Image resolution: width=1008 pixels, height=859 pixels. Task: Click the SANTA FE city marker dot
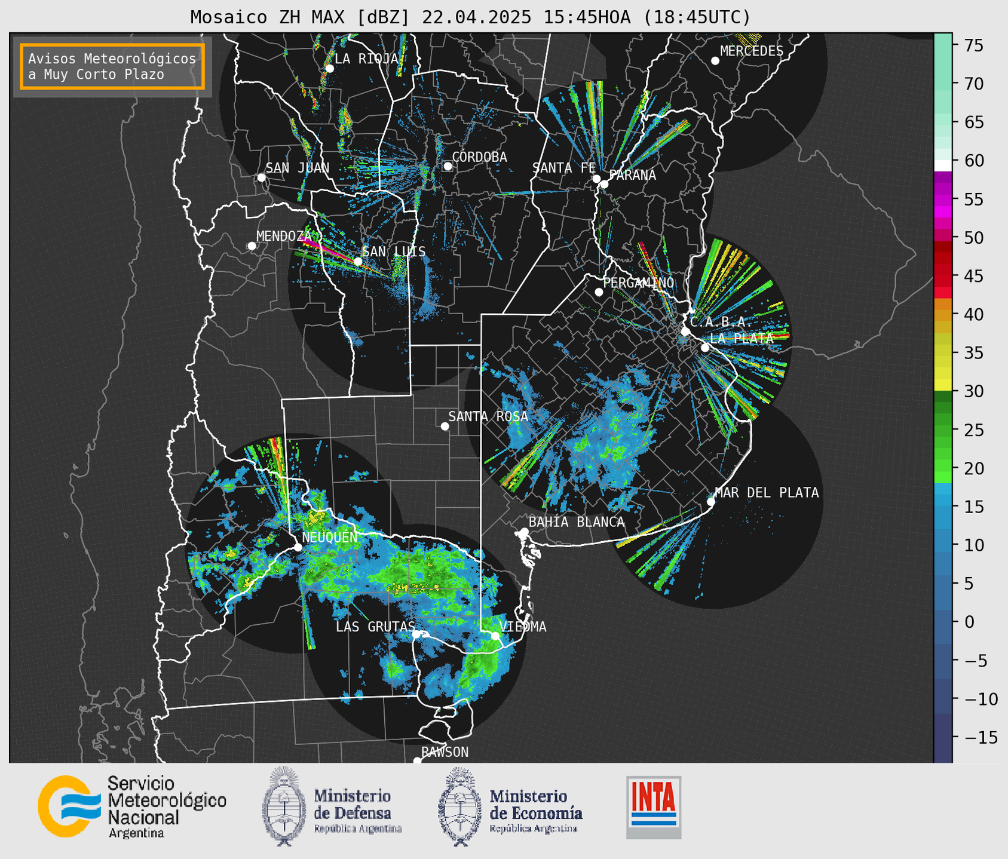596,179
